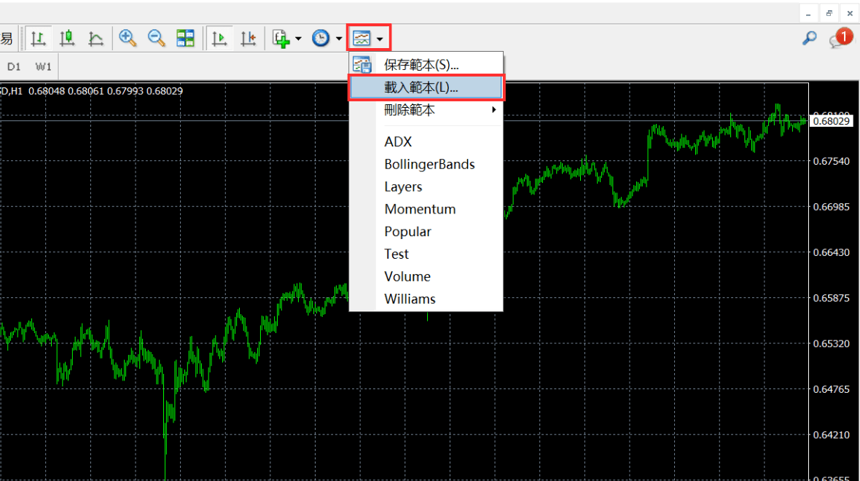Apply the BollingerBands template

coord(429,164)
